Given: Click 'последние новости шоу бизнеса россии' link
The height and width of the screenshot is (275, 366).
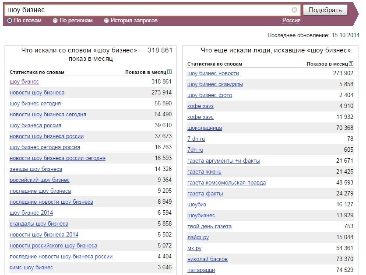Looking at the screenshot, I should (61, 257).
